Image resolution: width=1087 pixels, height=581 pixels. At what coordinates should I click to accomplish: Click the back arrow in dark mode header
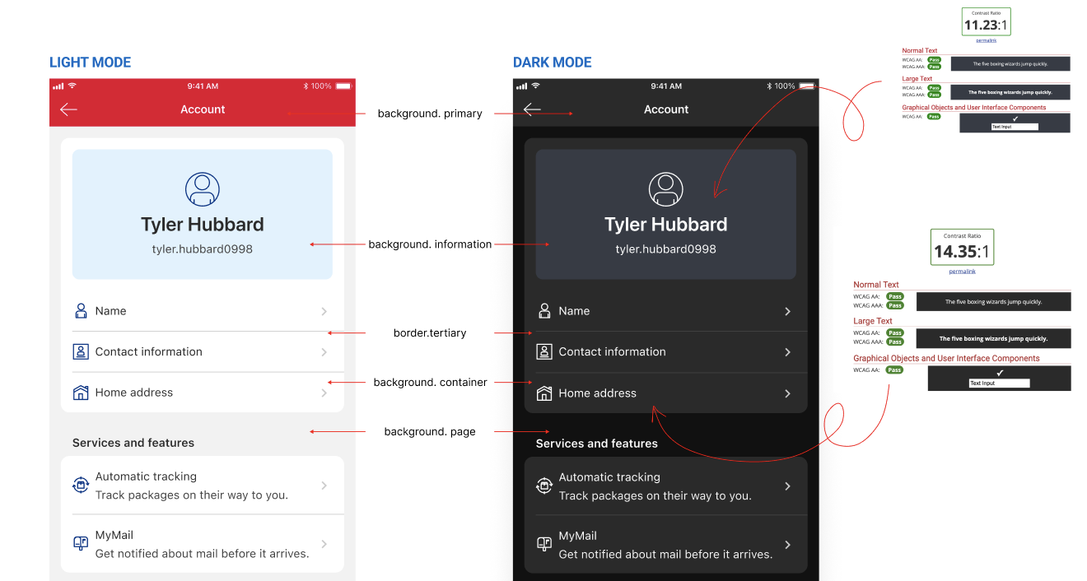(532, 109)
